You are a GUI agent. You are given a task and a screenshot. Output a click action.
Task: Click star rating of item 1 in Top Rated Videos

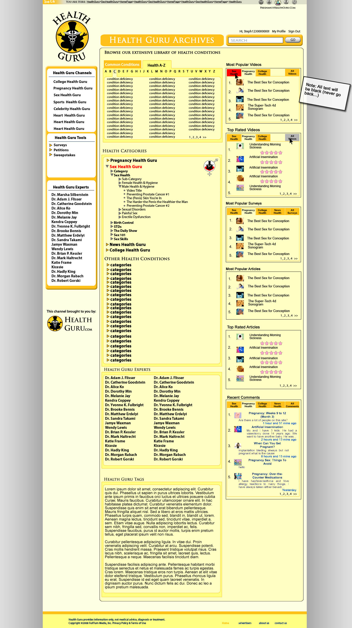(271, 152)
